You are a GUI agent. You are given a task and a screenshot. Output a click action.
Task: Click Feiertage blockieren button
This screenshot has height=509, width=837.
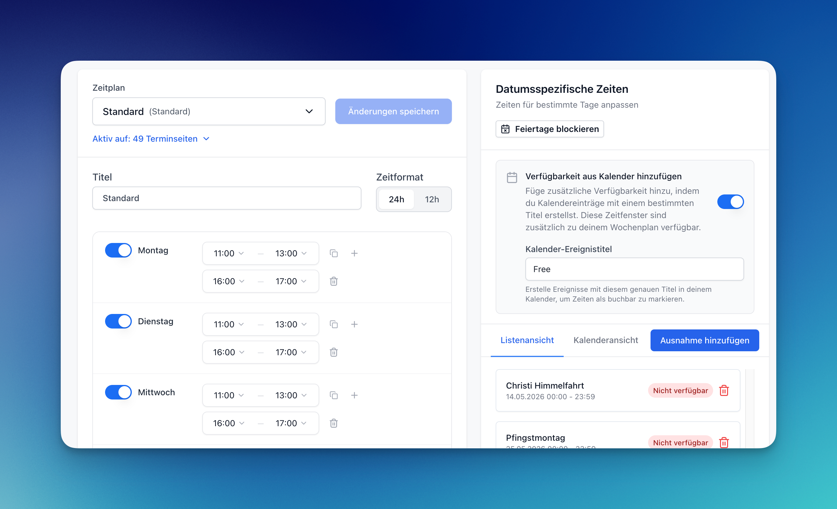tap(550, 129)
